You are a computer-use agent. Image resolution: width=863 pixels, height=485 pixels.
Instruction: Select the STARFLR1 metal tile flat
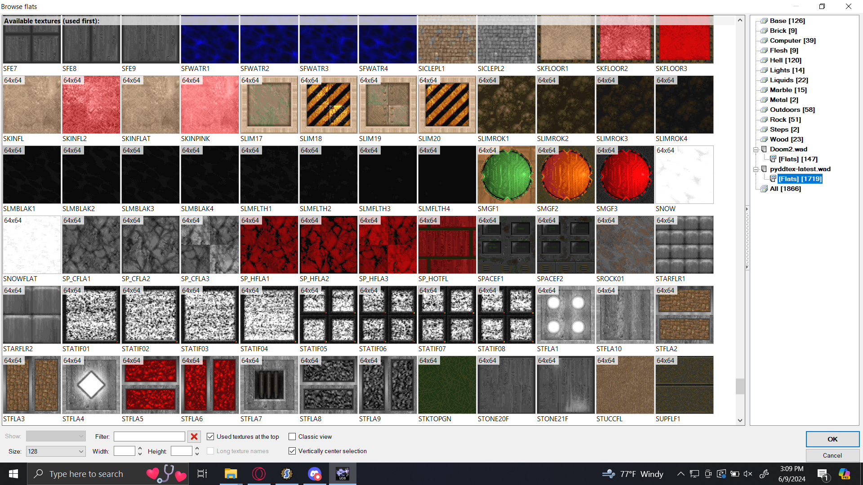coord(684,245)
